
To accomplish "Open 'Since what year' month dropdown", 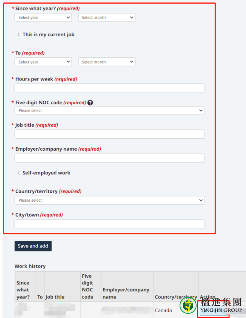I will click(107, 17).
